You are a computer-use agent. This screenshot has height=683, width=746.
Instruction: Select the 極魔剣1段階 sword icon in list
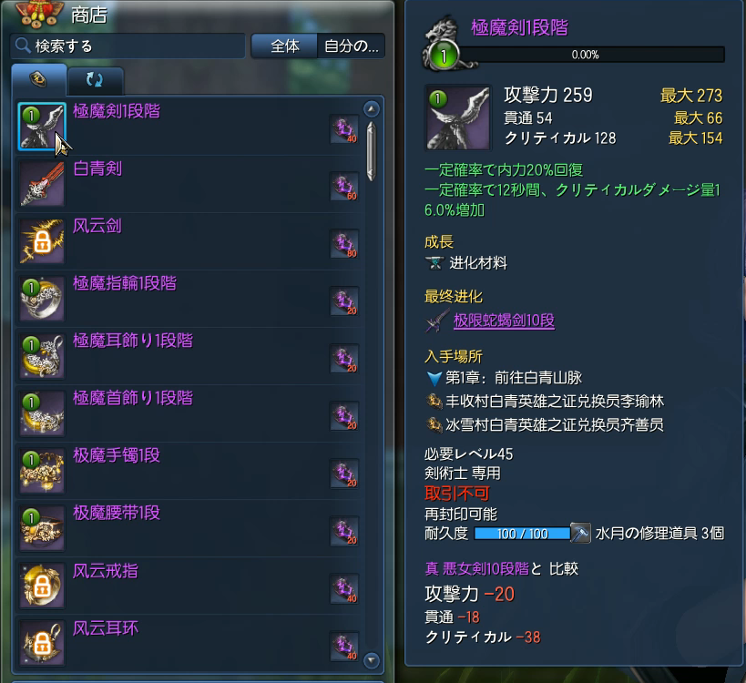42,127
